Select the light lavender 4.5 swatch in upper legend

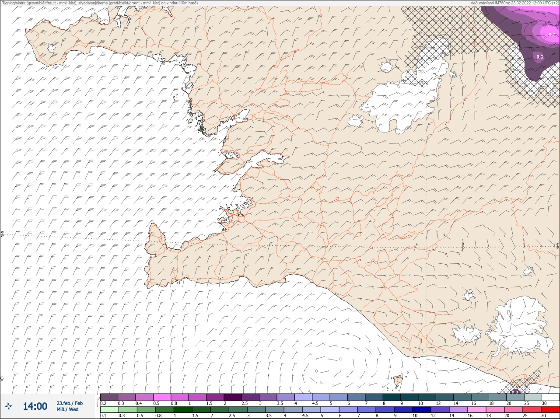point(321,397)
